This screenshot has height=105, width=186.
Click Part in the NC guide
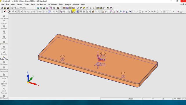click(4, 32)
